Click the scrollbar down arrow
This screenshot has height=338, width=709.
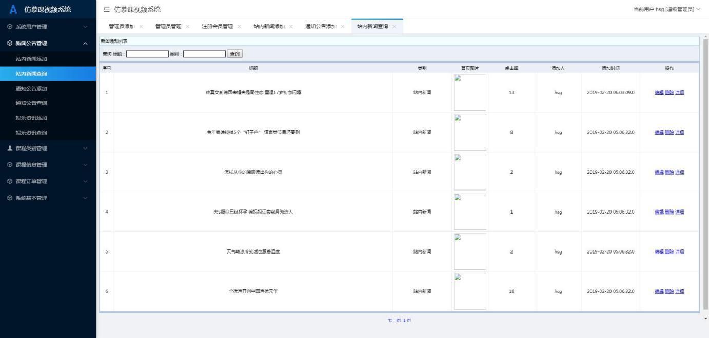point(706,319)
